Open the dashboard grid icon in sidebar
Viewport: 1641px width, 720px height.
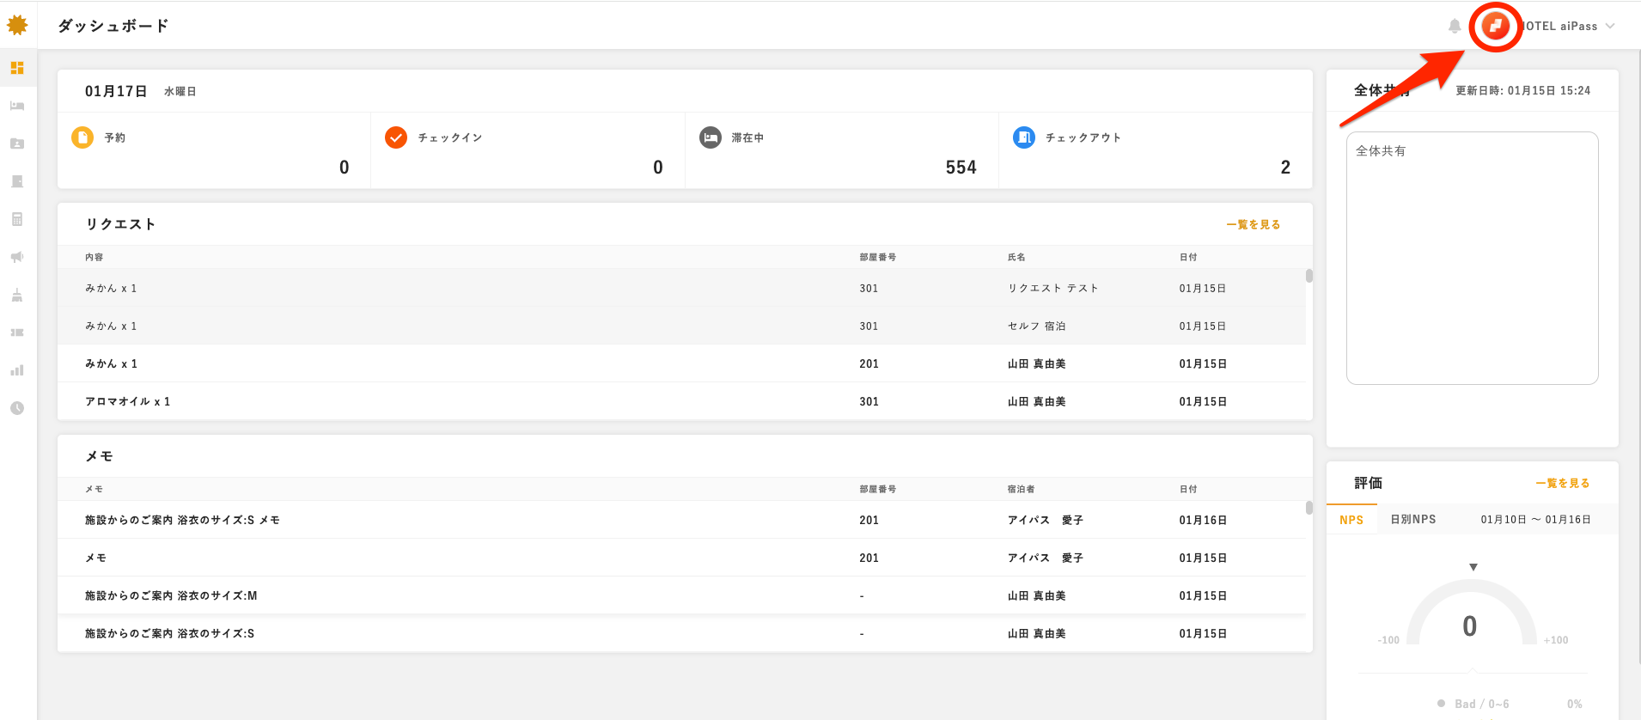[17, 68]
